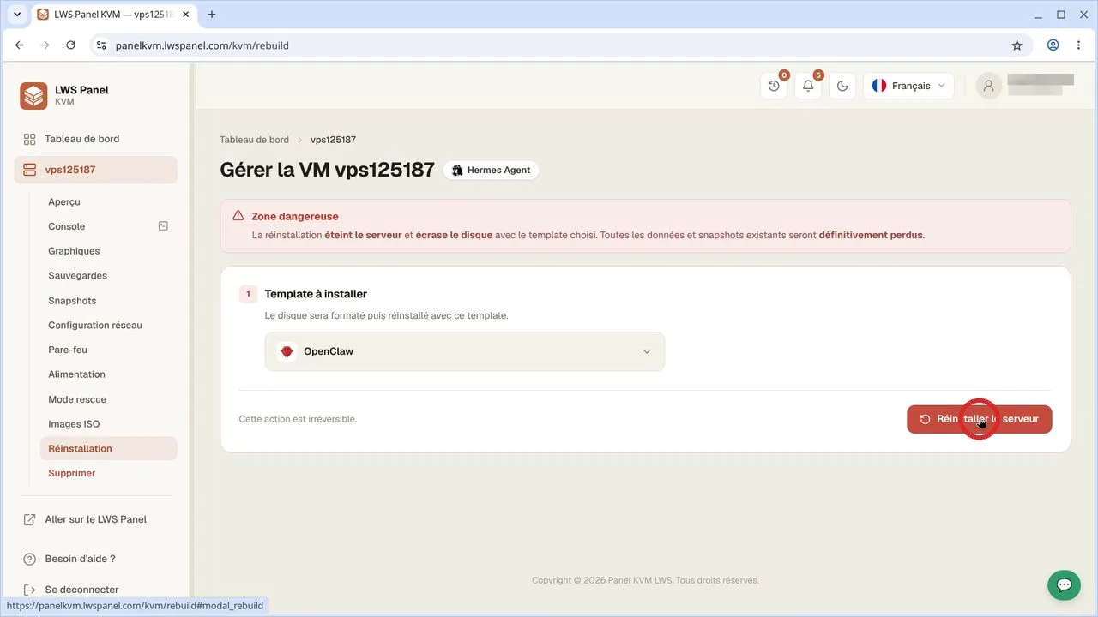This screenshot has width=1098, height=617.
Task: Toggle dark mode moon icon
Action: [842, 86]
